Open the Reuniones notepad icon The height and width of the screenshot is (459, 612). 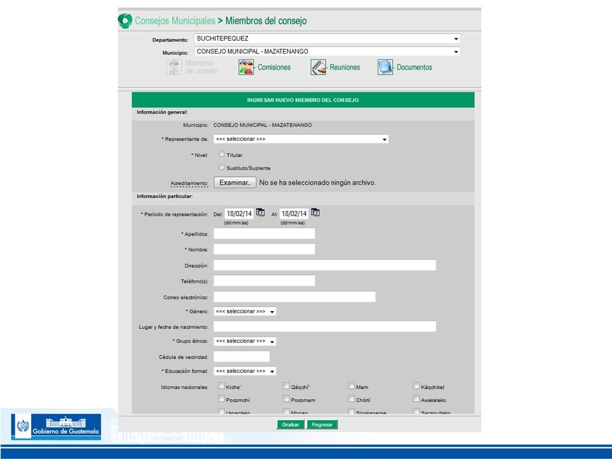click(318, 67)
